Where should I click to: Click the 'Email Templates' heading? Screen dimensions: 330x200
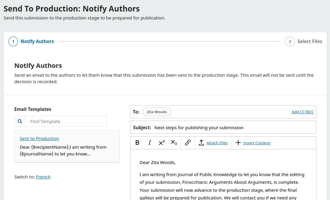point(33,109)
